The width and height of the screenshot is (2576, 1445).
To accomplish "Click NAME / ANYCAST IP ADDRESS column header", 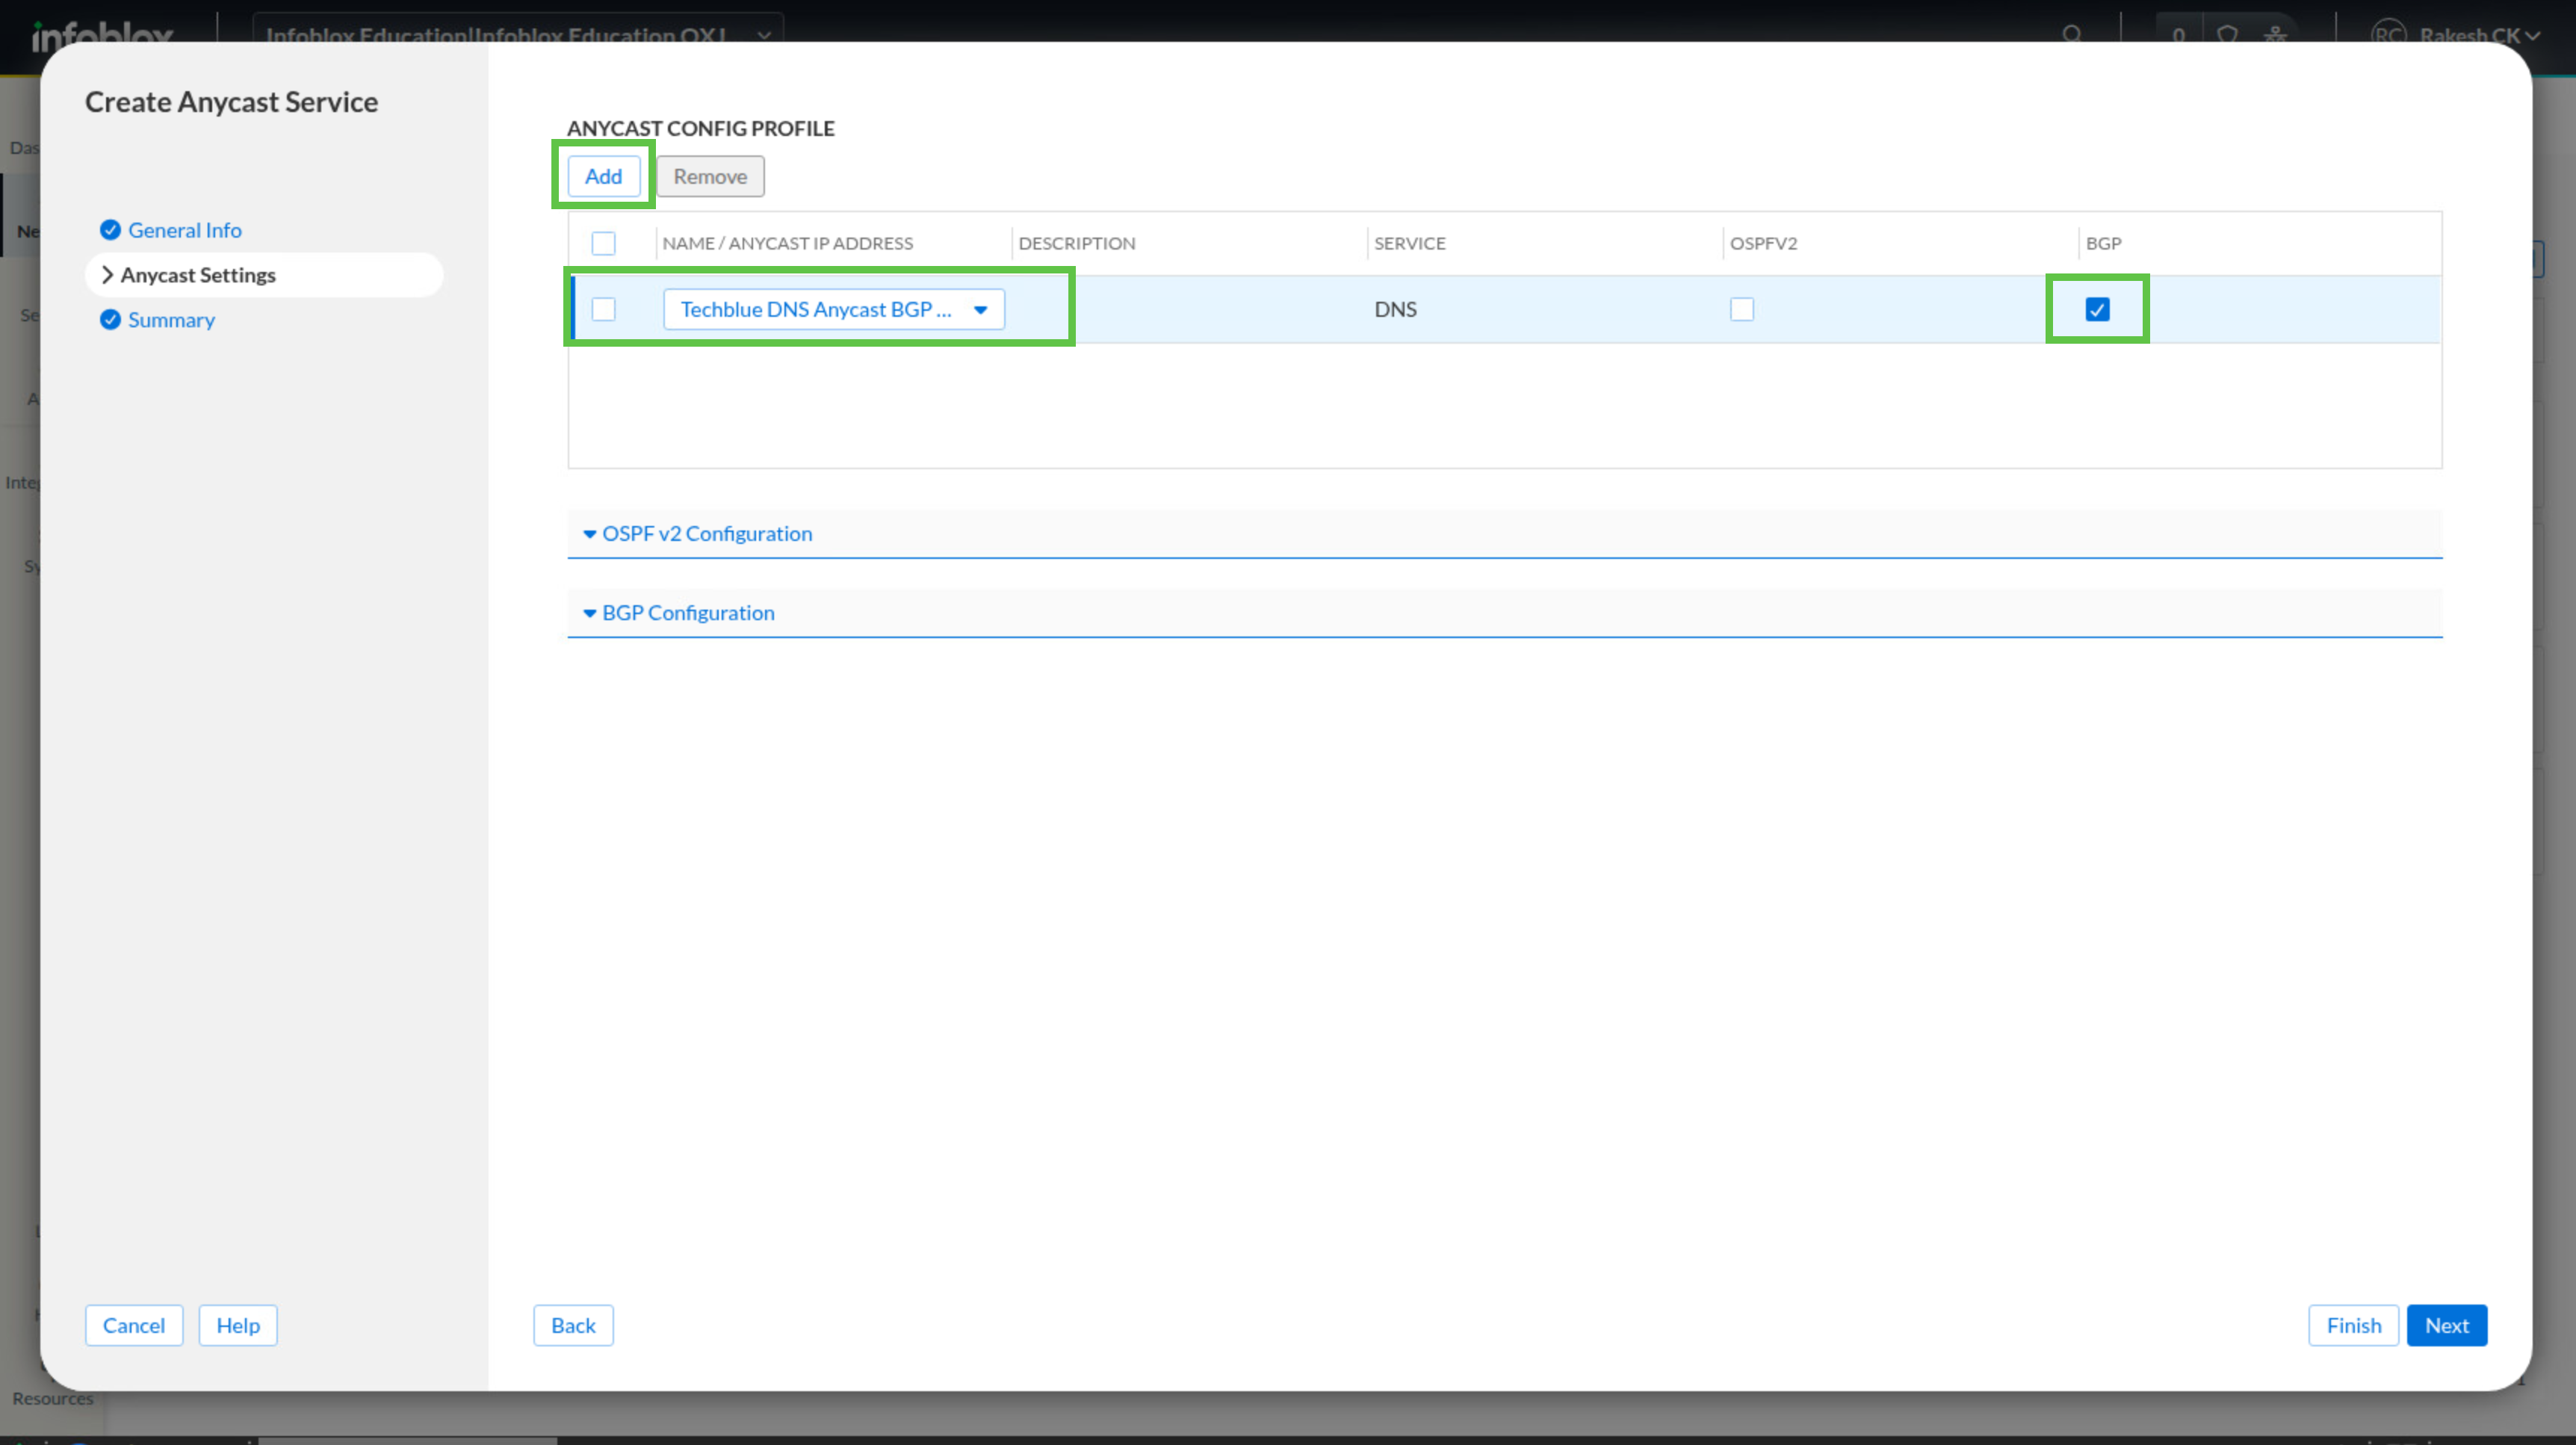I will [x=787, y=243].
